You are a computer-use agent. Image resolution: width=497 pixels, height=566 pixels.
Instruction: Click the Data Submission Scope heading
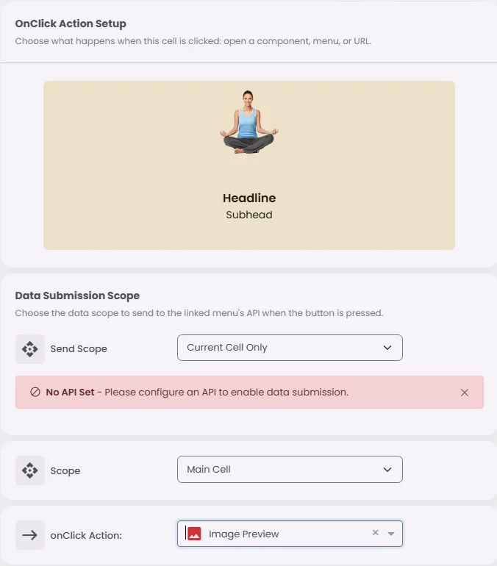pyautogui.click(x=77, y=295)
